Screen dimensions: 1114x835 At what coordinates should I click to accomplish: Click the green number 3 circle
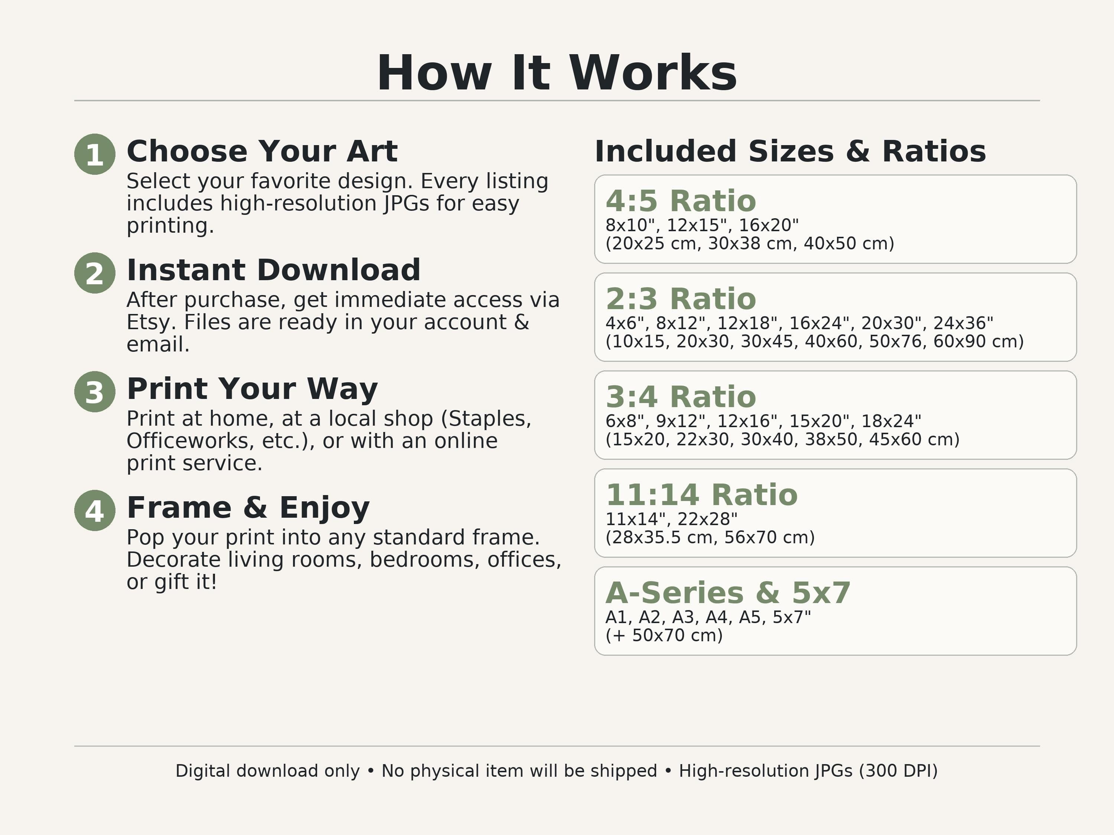tap(95, 392)
